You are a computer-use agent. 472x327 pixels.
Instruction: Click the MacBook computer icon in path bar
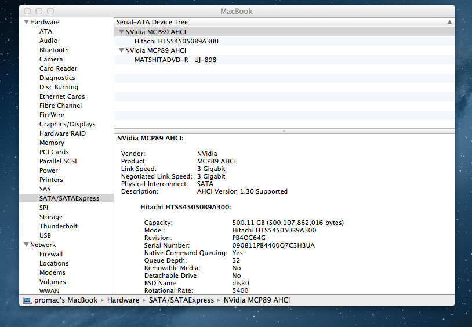(27, 300)
